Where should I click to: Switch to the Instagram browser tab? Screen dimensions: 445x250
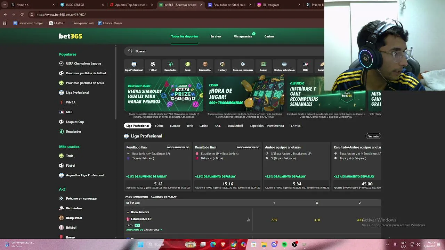pos(279,5)
